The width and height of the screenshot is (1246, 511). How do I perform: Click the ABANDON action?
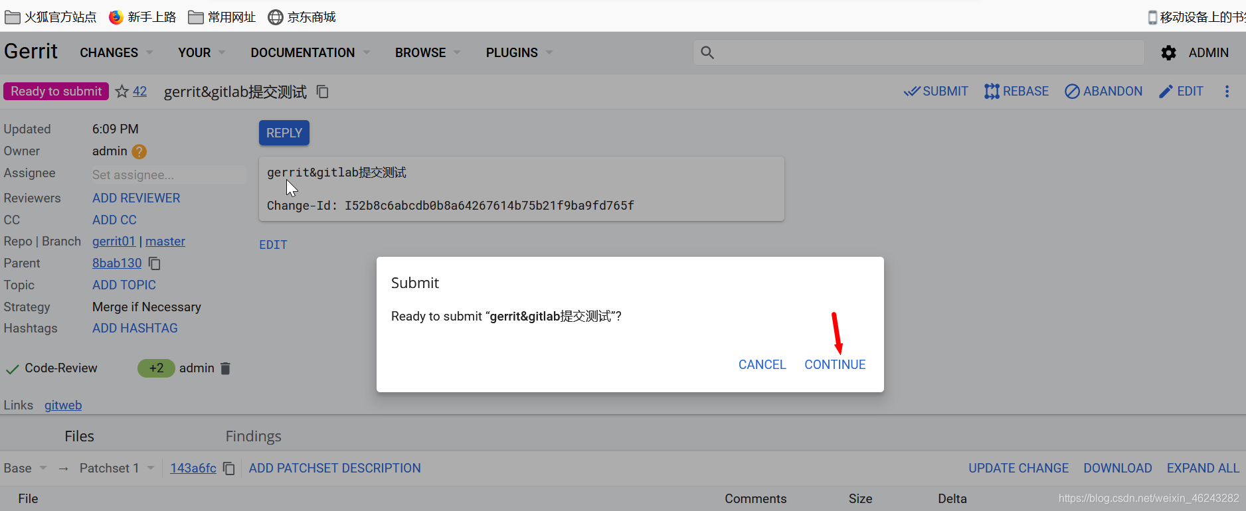pyautogui.click(x=1103, y=92)
